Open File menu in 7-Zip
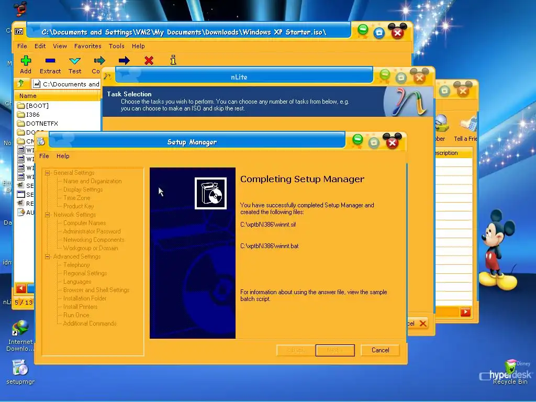Viewport: 536px width, 402px height. click(x=22, y=46)
